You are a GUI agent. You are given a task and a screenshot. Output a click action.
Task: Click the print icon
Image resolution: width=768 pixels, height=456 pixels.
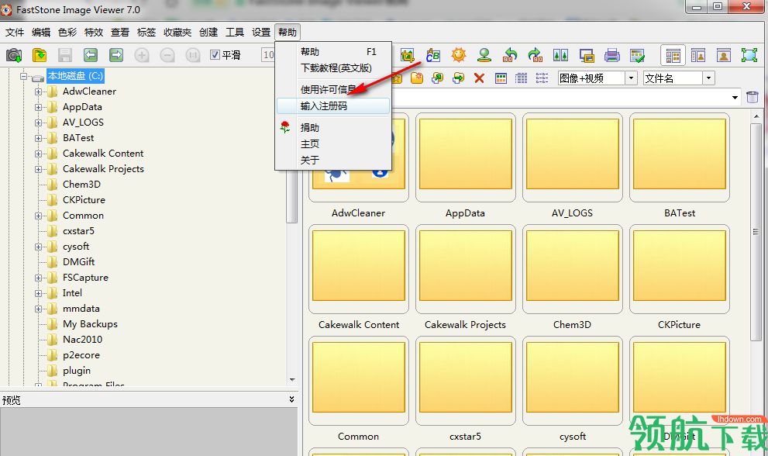point(611,55)
